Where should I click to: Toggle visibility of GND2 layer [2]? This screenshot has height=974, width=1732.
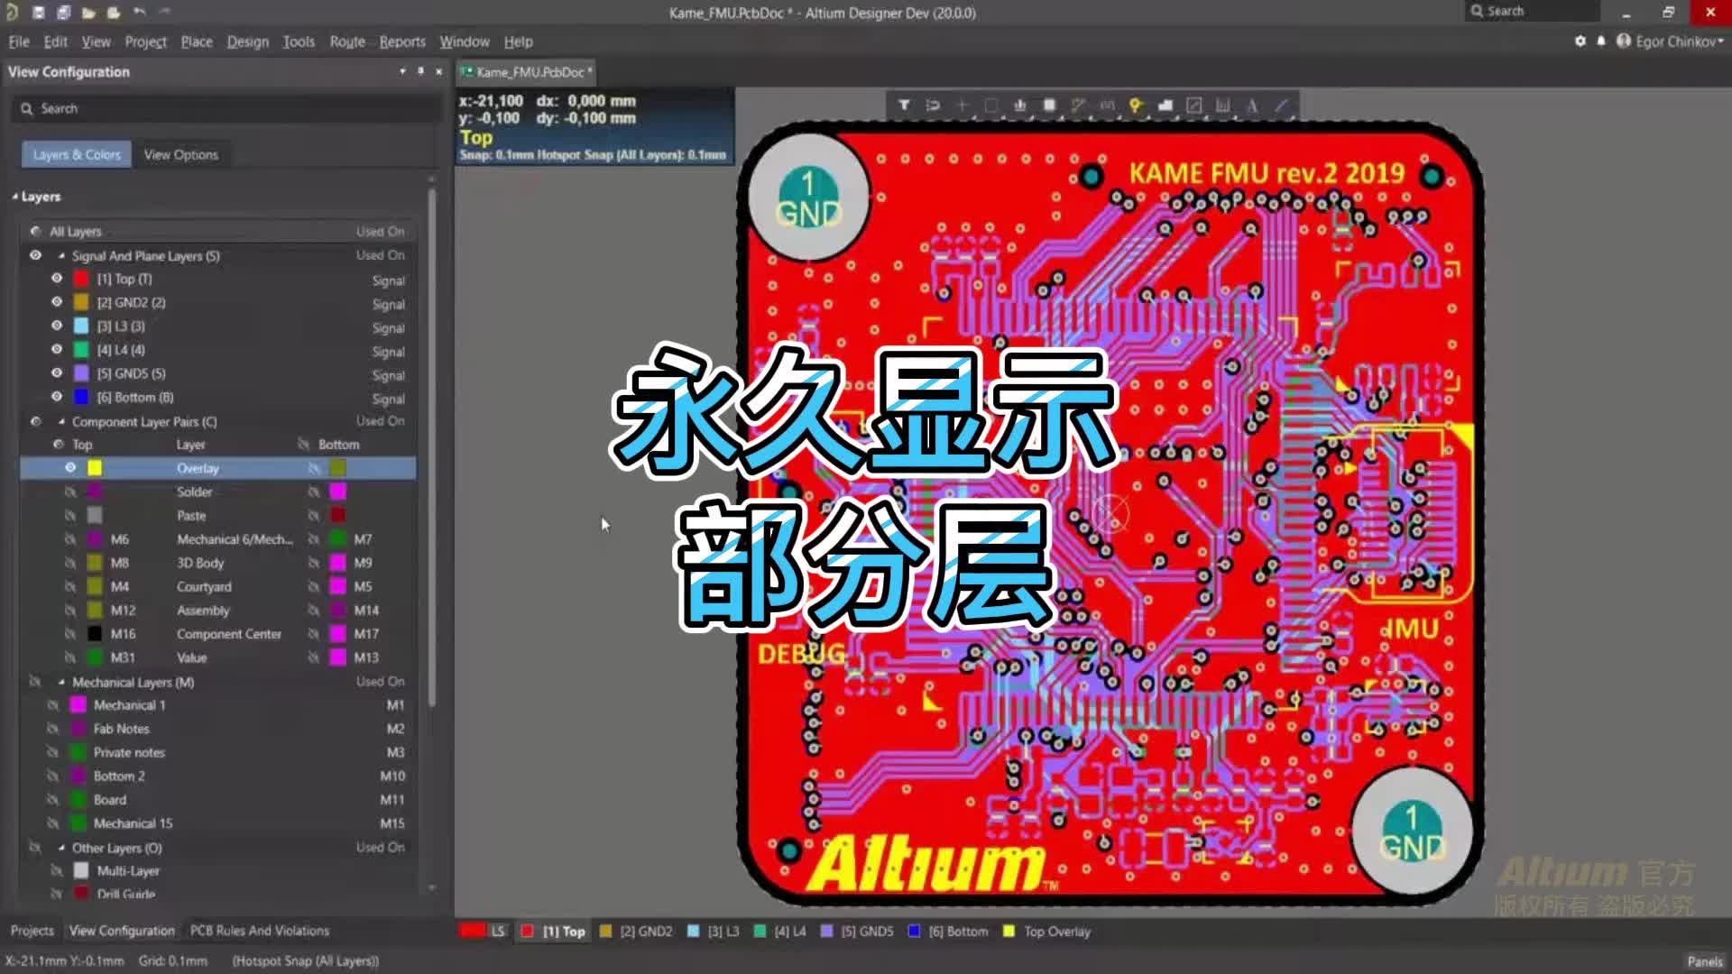[55, 302]
